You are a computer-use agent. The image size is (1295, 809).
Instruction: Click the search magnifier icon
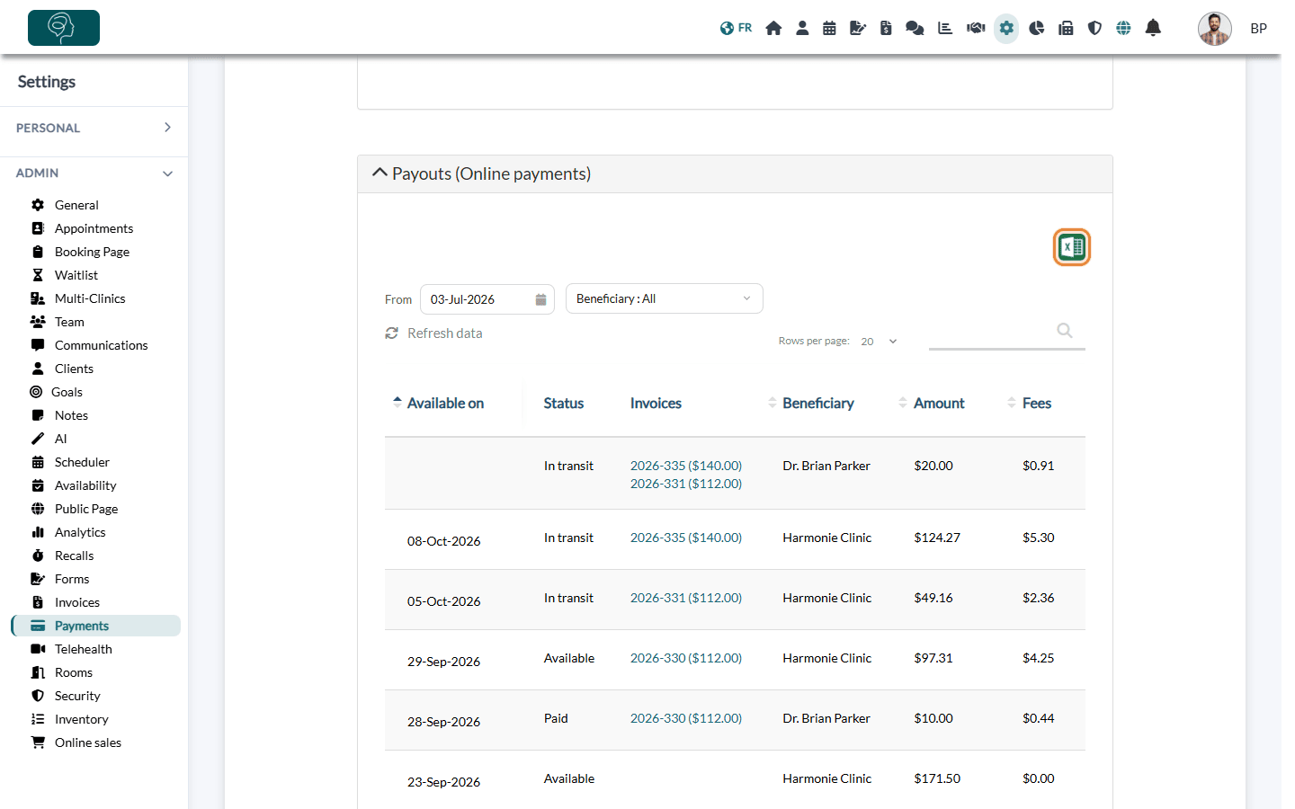click(1065, 331)
